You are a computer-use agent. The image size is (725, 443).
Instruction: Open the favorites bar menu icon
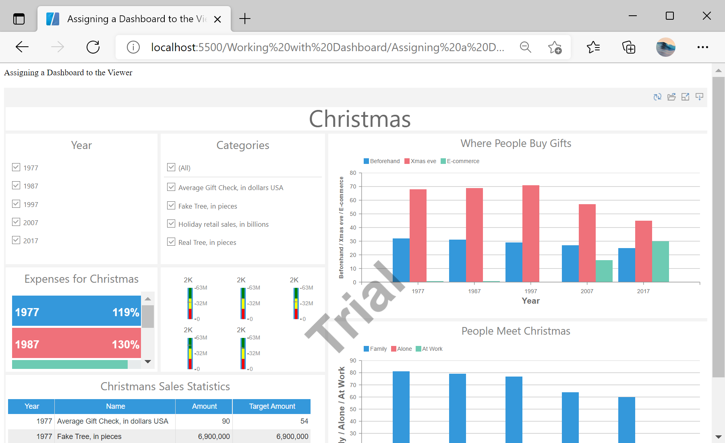(592, 47)
